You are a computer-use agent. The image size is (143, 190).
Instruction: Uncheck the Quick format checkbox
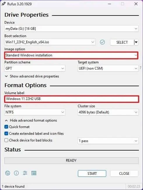(x=6, y=127)
